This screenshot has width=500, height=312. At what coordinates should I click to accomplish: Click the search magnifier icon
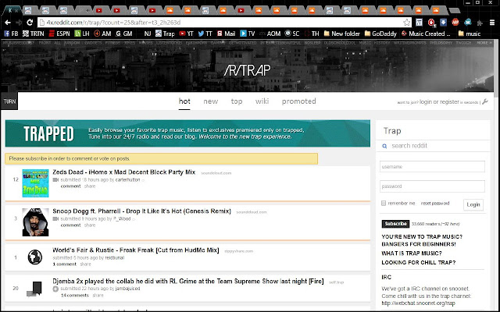coord(384,146)
